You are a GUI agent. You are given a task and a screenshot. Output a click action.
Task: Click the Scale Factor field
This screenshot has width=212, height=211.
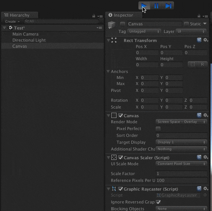[x=181, y=174]
